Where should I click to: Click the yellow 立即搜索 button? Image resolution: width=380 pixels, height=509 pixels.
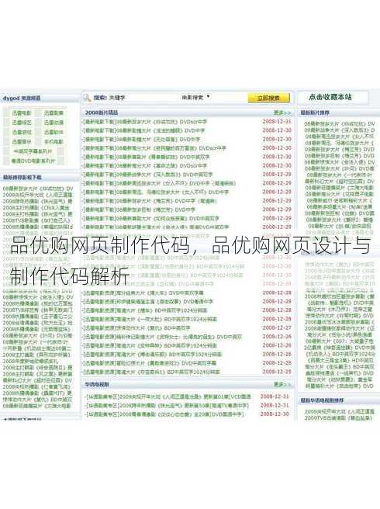(268, 98)
